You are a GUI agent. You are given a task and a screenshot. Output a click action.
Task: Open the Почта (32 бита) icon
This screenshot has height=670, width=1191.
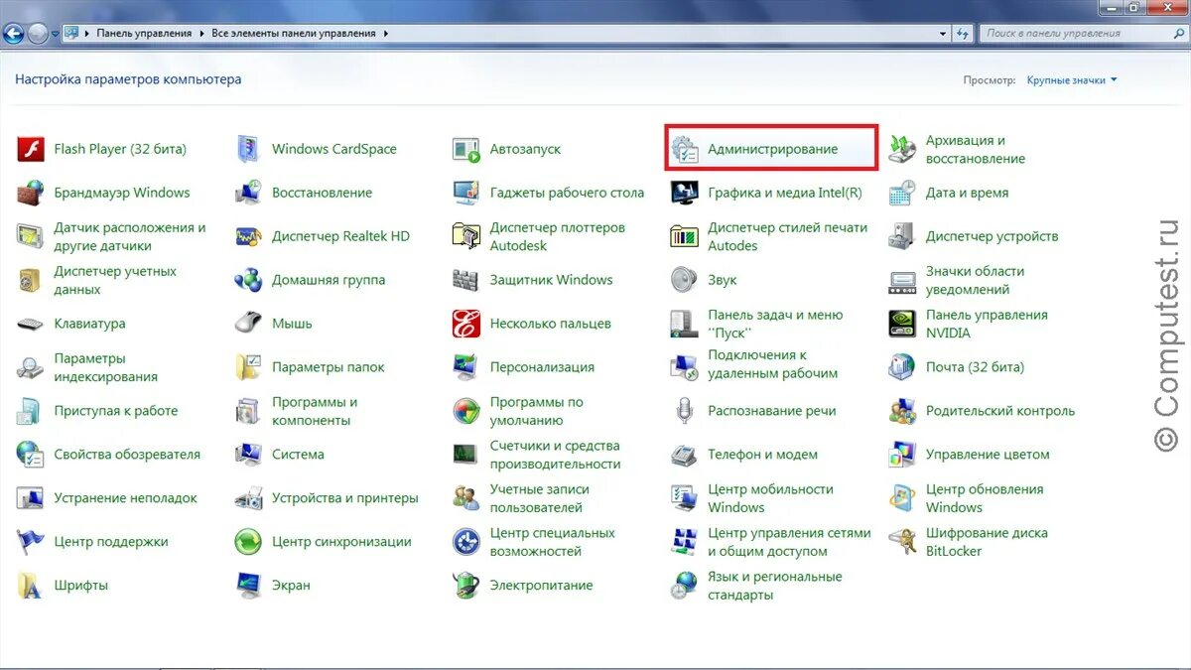point(902,367)
